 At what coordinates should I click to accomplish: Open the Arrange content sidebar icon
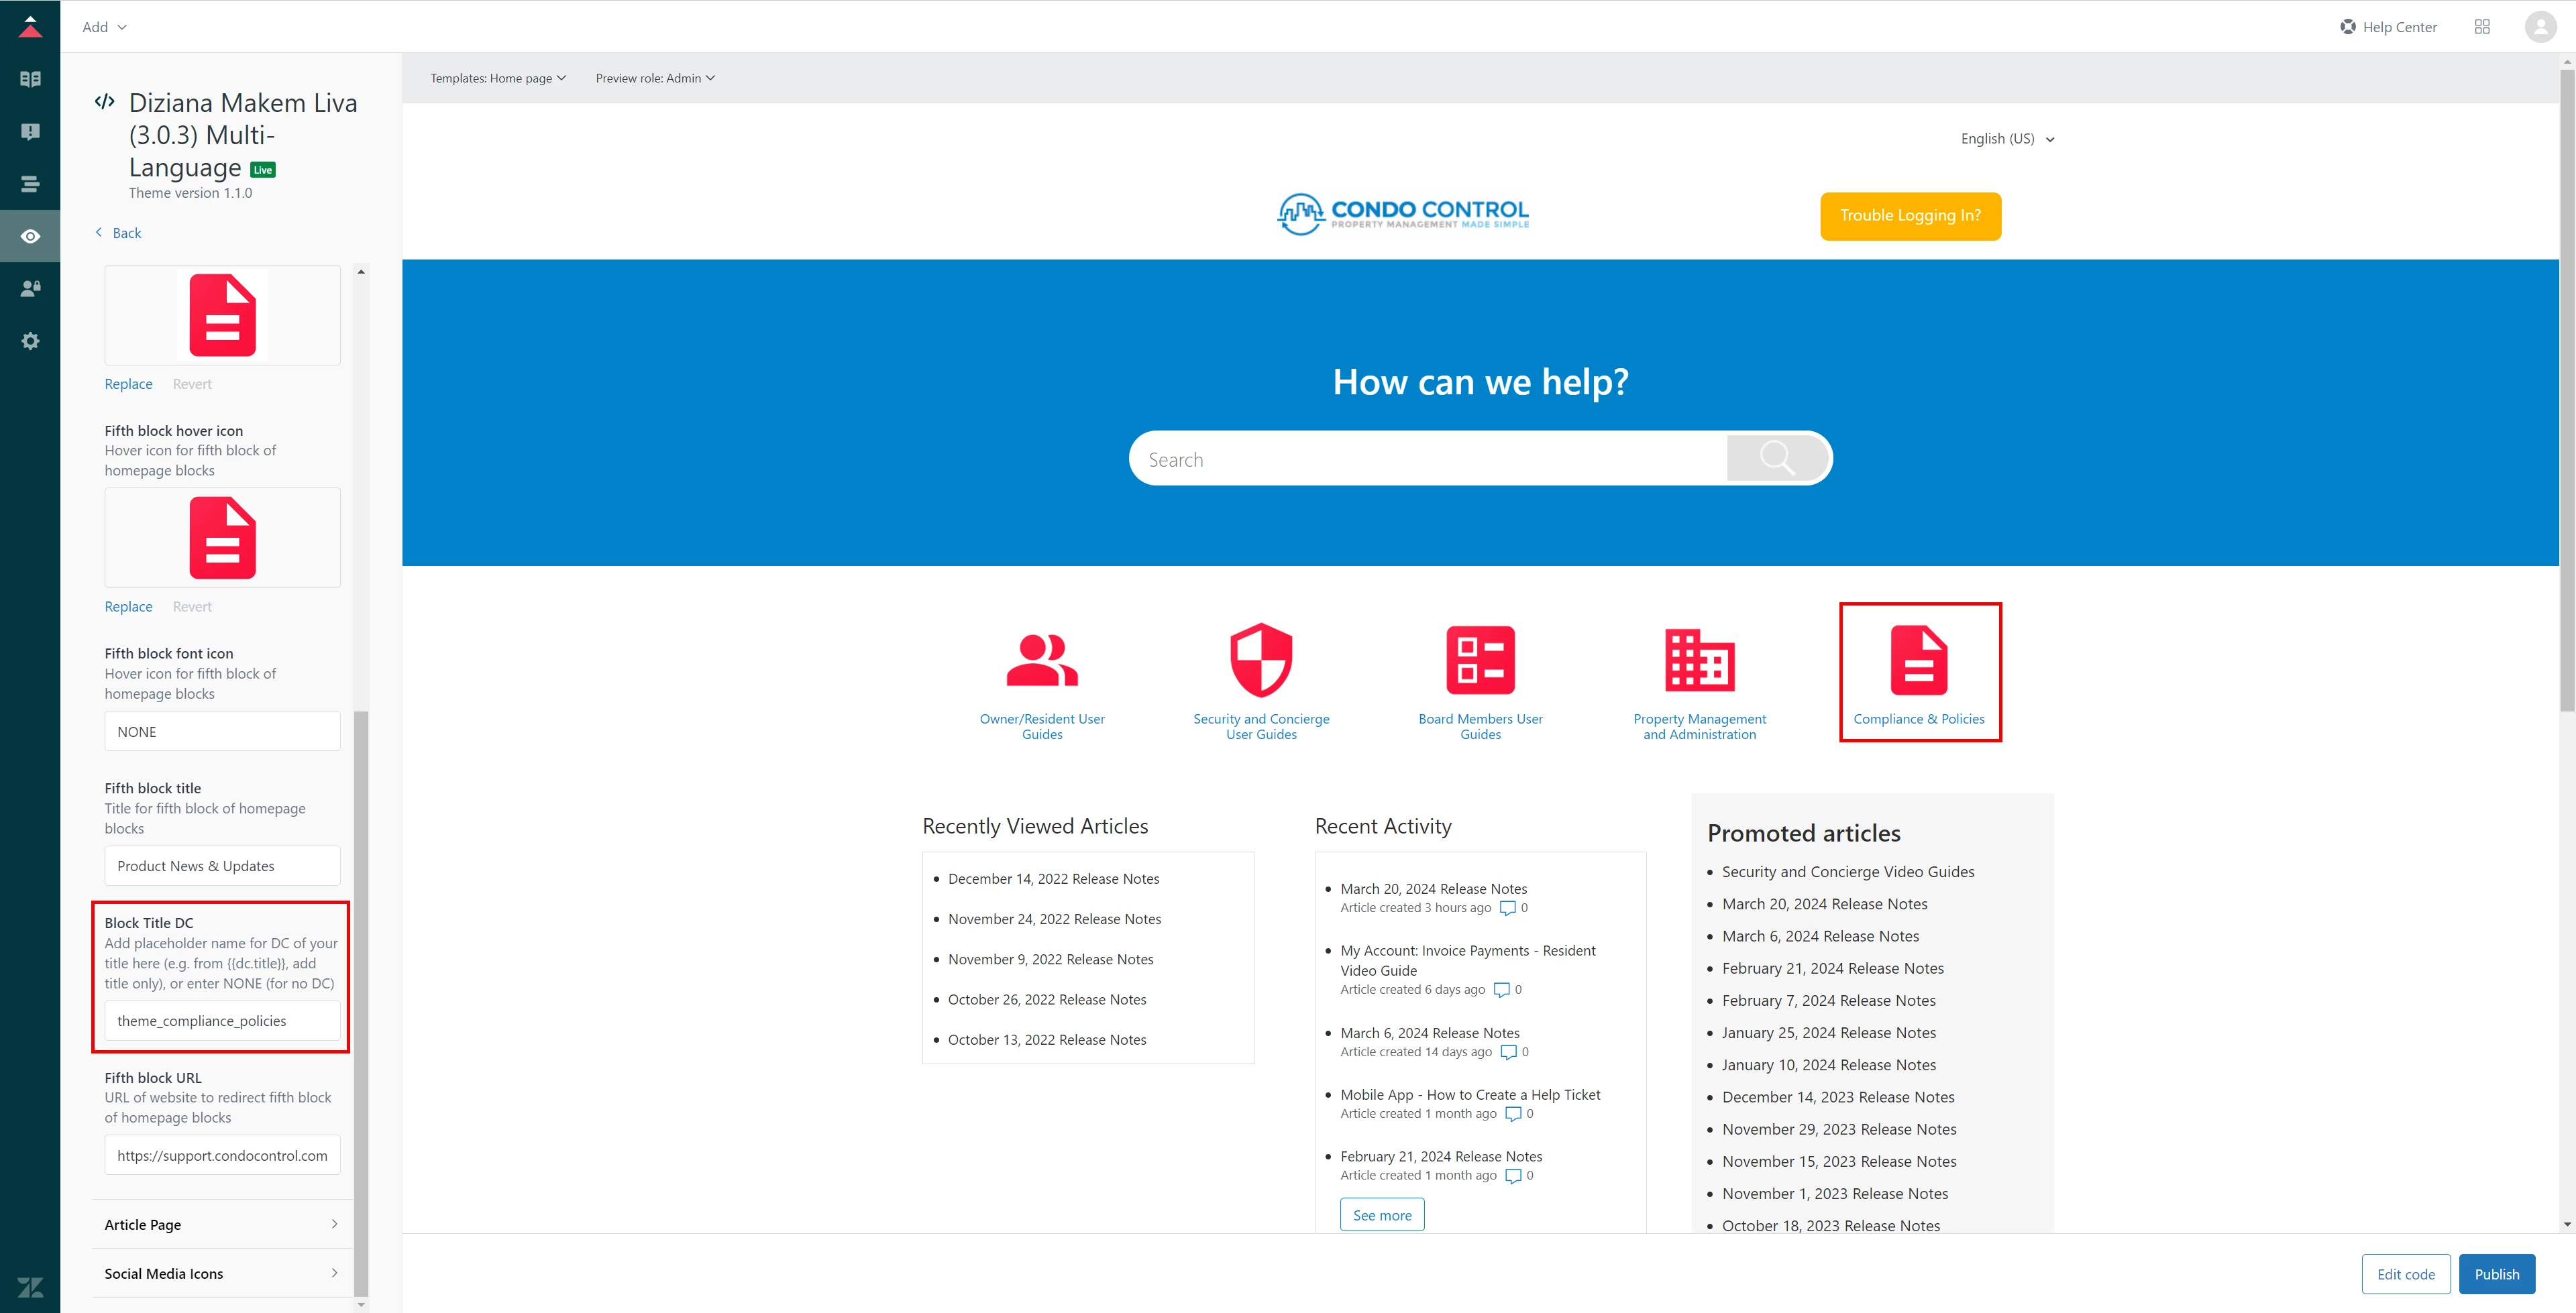pyautogui.click(x=30, y=184)
